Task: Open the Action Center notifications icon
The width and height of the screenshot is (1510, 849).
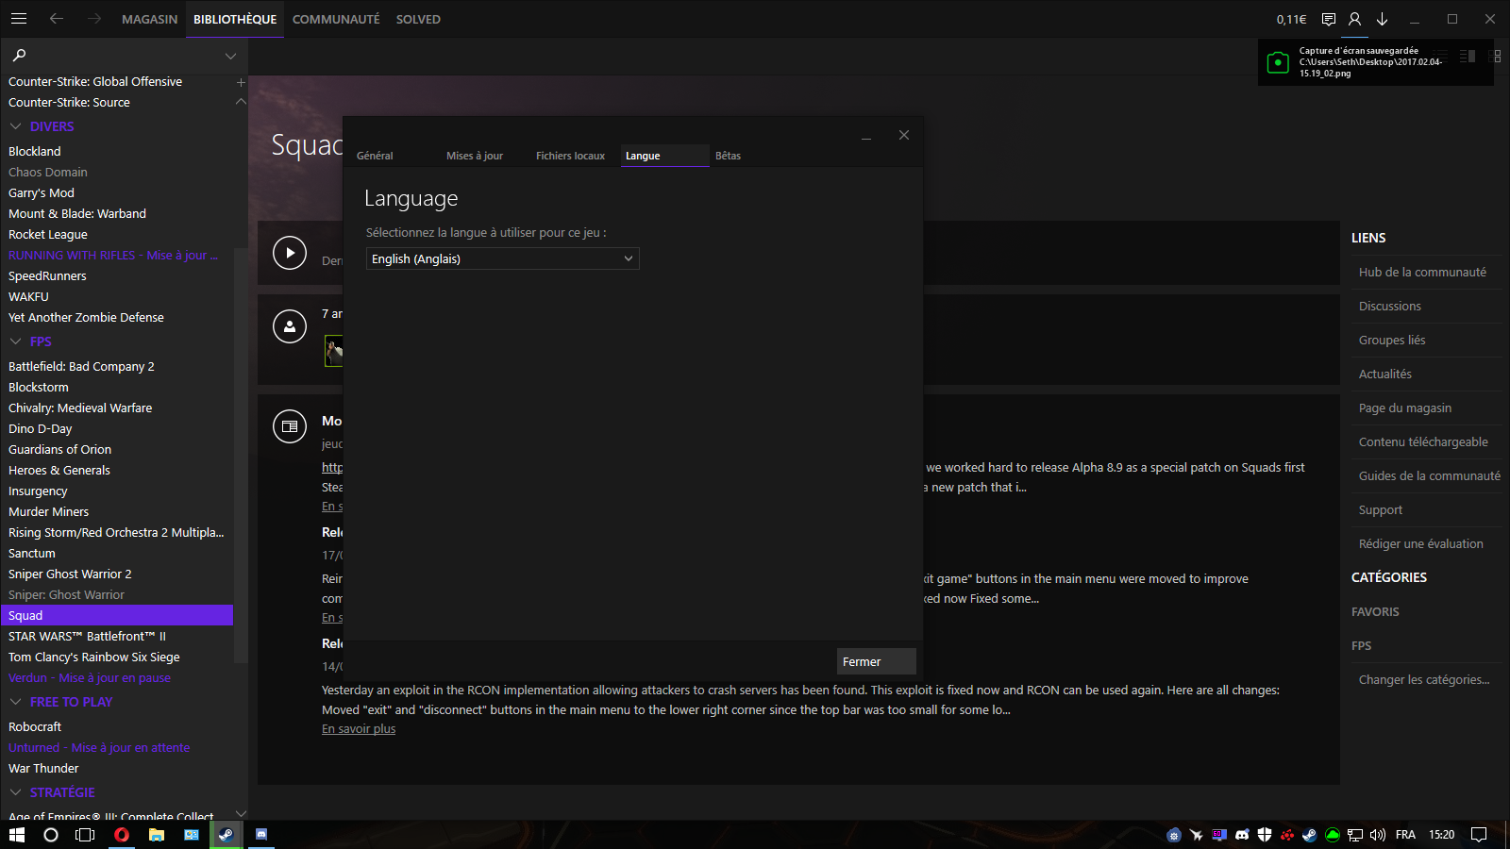Action: click(x=1479, y=835)
